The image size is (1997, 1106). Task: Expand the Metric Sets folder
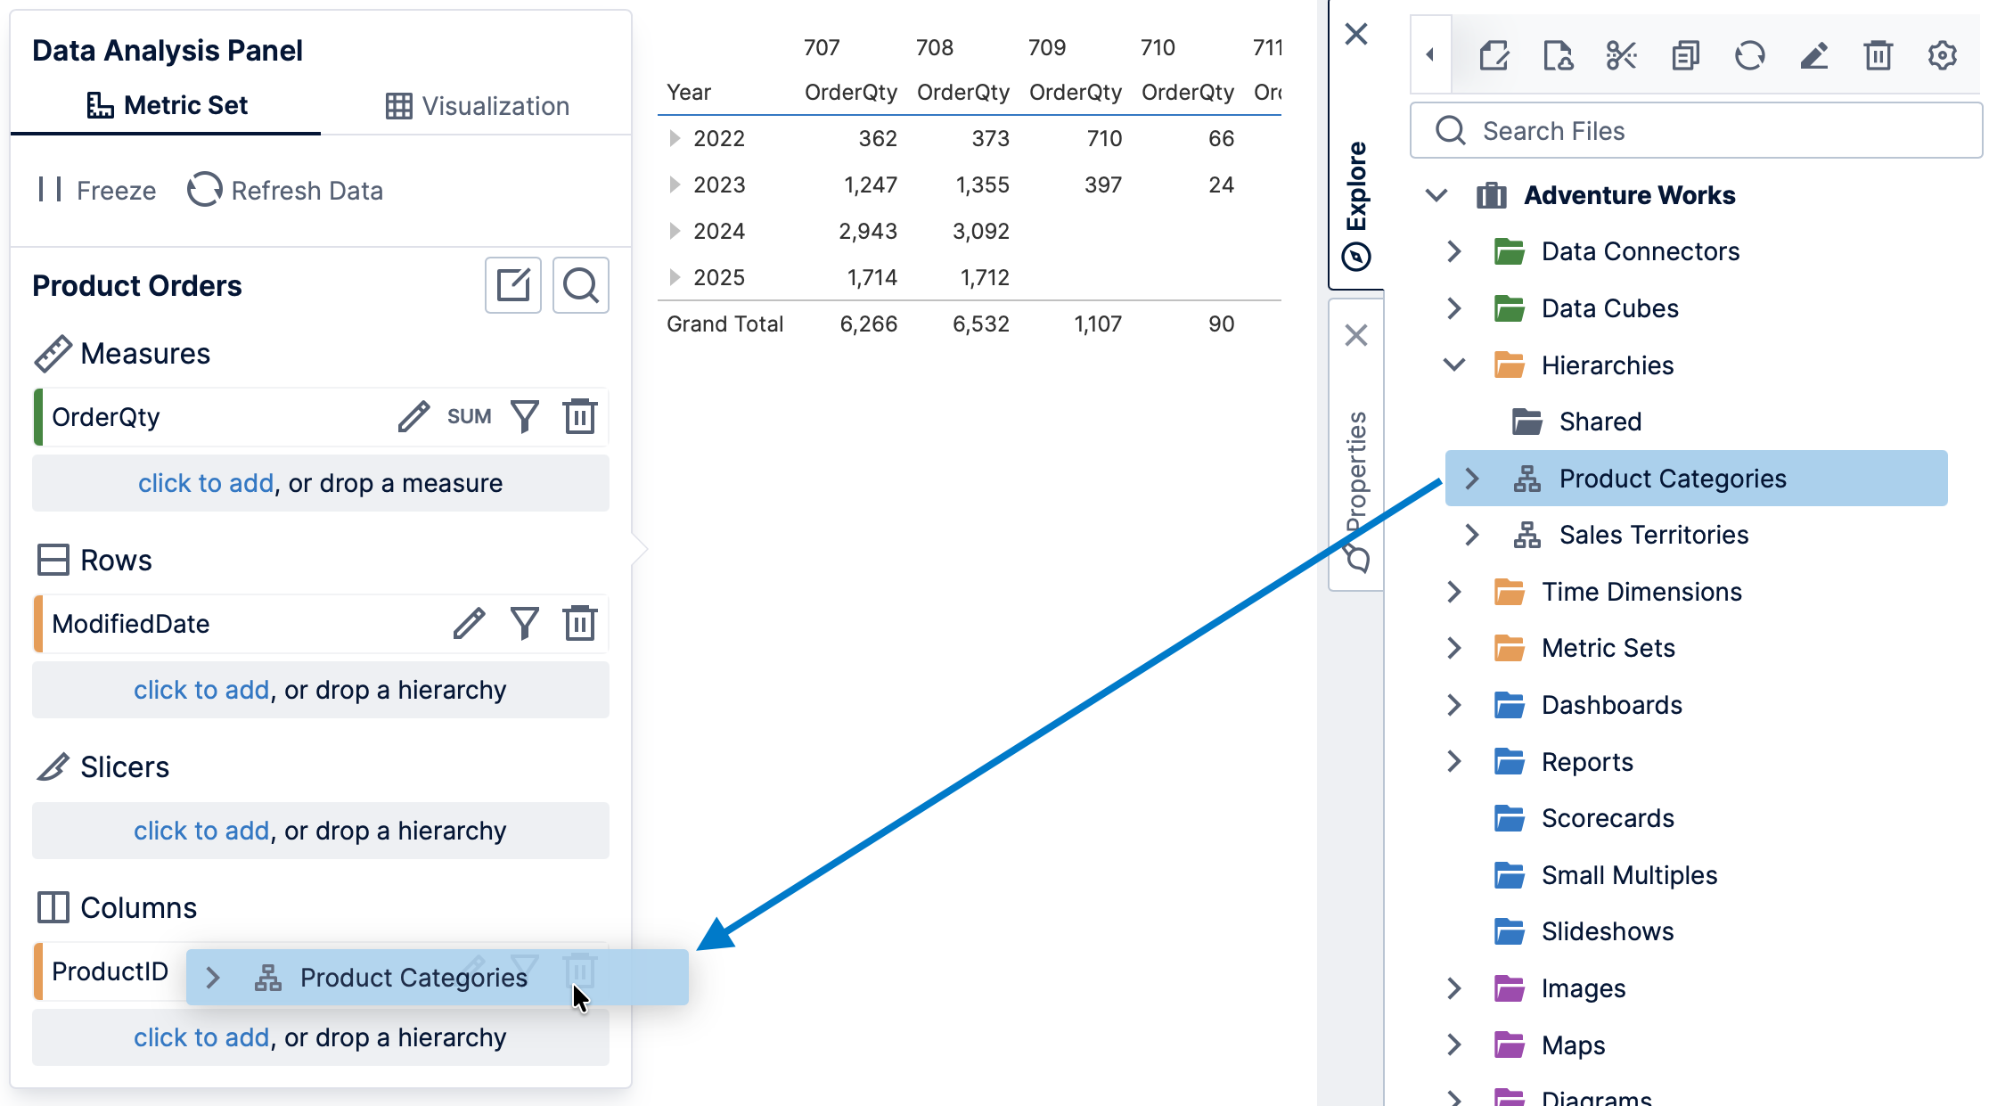coord(1454,648)
